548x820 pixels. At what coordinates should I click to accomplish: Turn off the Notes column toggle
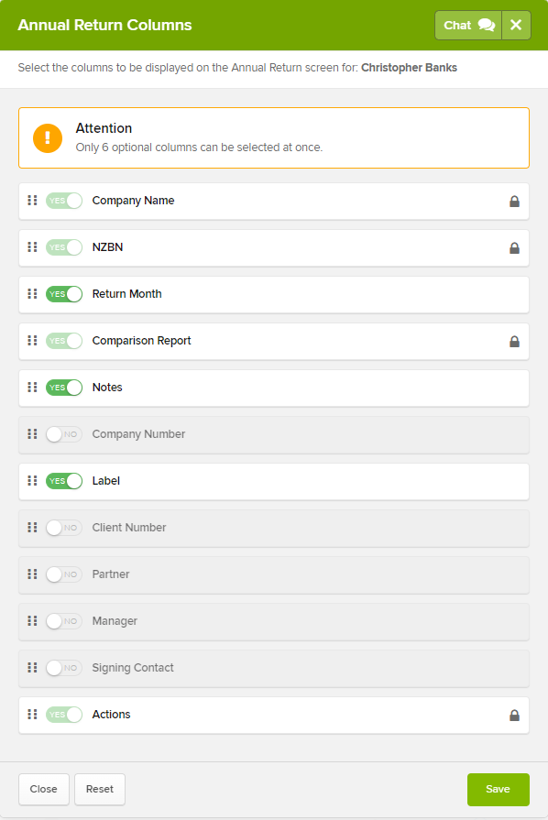[x=64, y=388]
